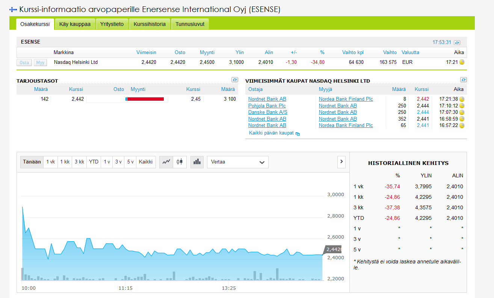Screen dimensions: 494x298
Task: Click the 11:15 time label on chart
Action: click(125, 288)
